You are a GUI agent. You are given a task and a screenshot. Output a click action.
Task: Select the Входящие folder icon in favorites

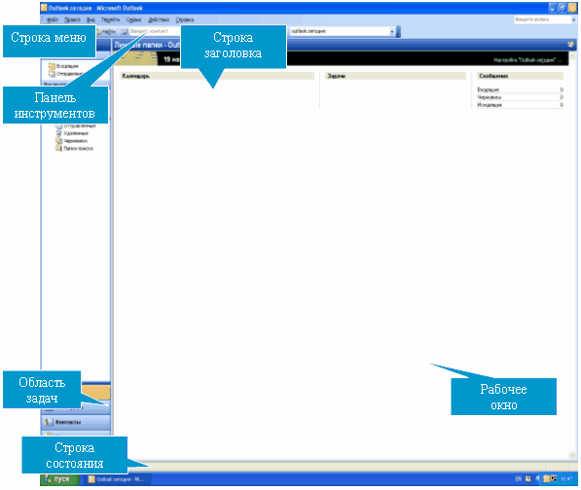click(x=52, y=66)
